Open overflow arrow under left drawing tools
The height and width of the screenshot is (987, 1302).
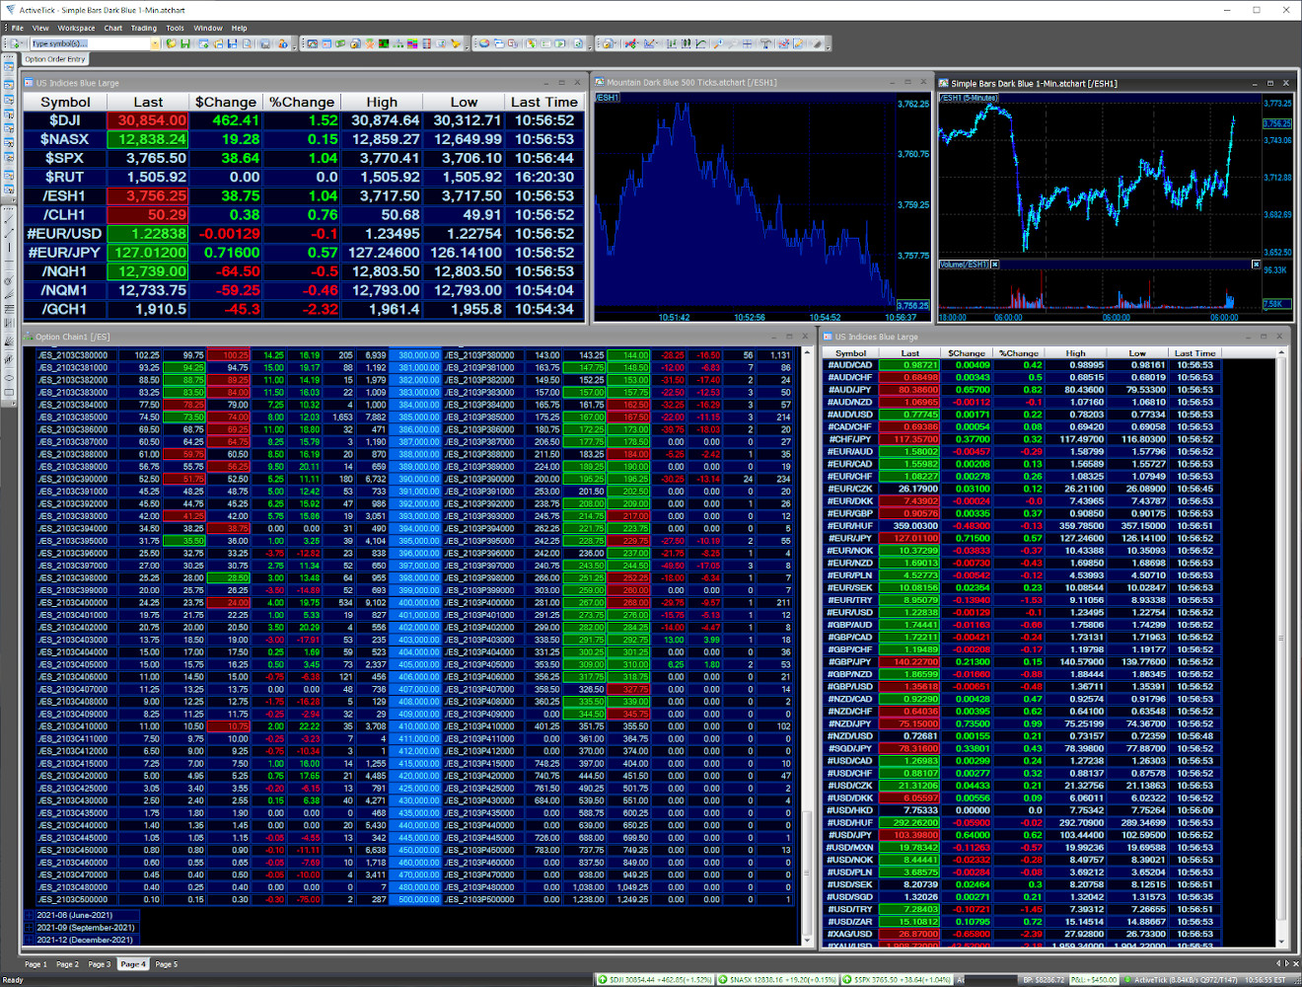[13, 403]
